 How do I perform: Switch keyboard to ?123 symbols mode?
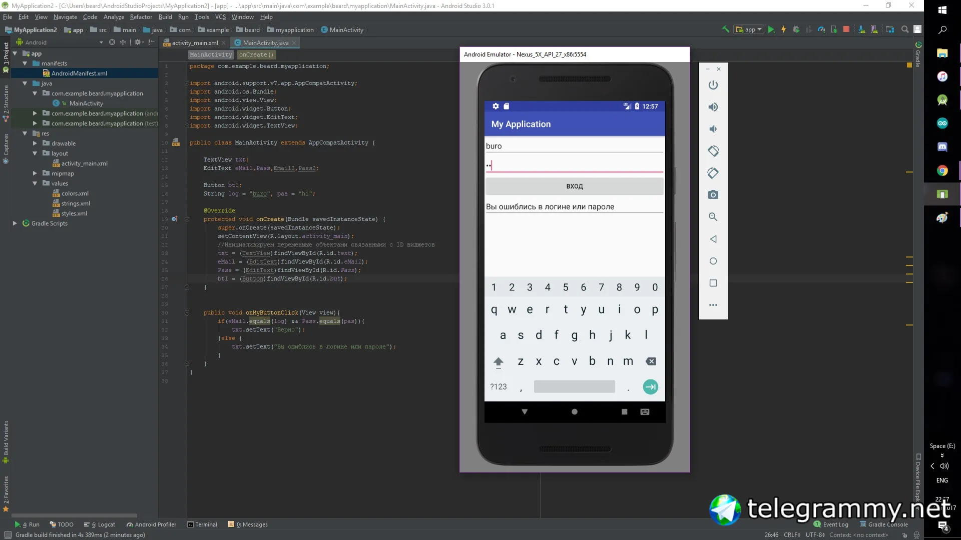click(498, 386)
